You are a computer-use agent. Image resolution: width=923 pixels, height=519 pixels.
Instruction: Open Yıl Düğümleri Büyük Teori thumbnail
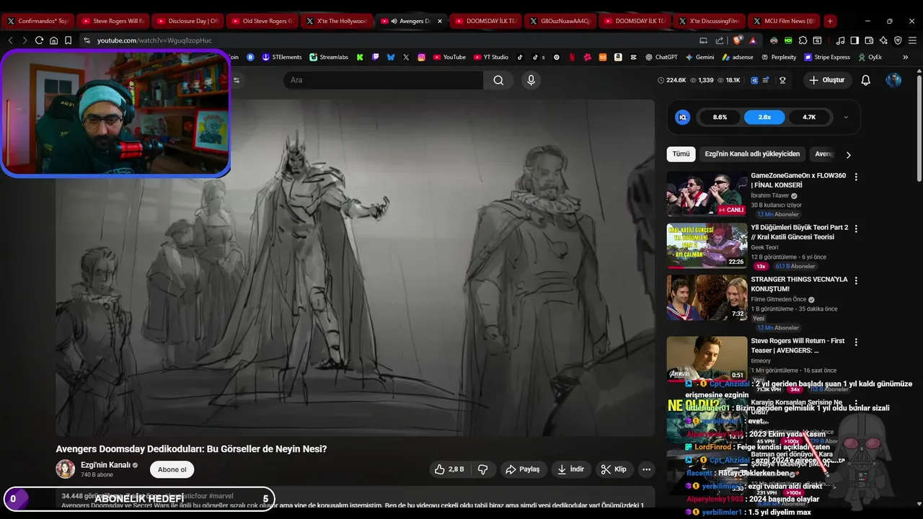(707, 246)
